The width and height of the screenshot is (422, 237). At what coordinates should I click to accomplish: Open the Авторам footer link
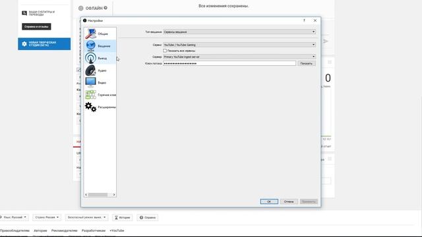click(40, 230)
